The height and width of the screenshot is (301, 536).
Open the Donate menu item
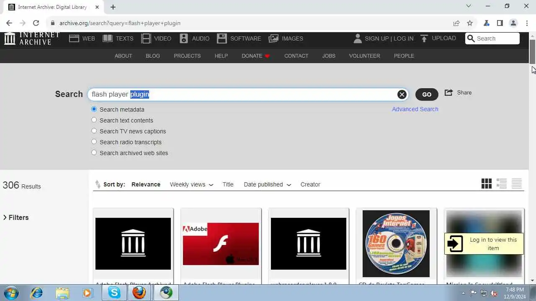pyautogui.click(x=256, y=56)
